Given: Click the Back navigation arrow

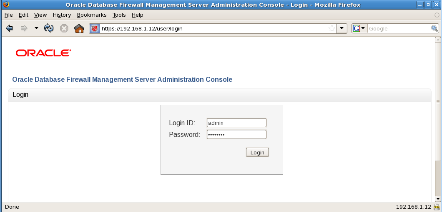Looking at the screenshot, I should 10,28.
